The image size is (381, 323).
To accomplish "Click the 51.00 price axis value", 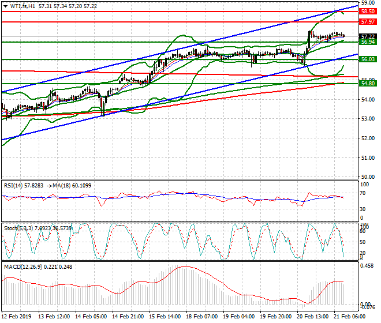I will pyautogui.click(x=368, y=158).
